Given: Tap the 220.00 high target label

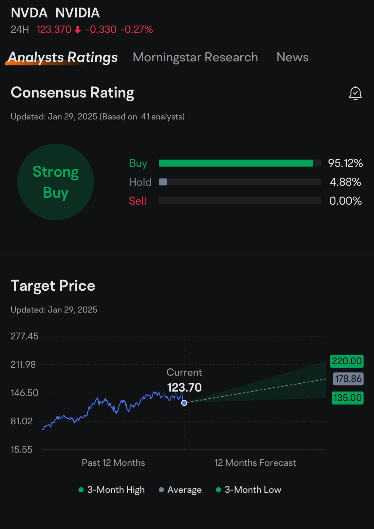Looking at the screenshot, I should 347,361.
